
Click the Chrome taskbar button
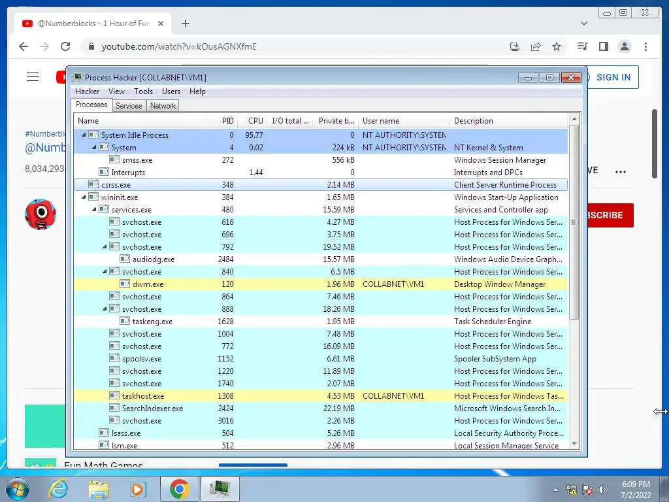[179, 489]
